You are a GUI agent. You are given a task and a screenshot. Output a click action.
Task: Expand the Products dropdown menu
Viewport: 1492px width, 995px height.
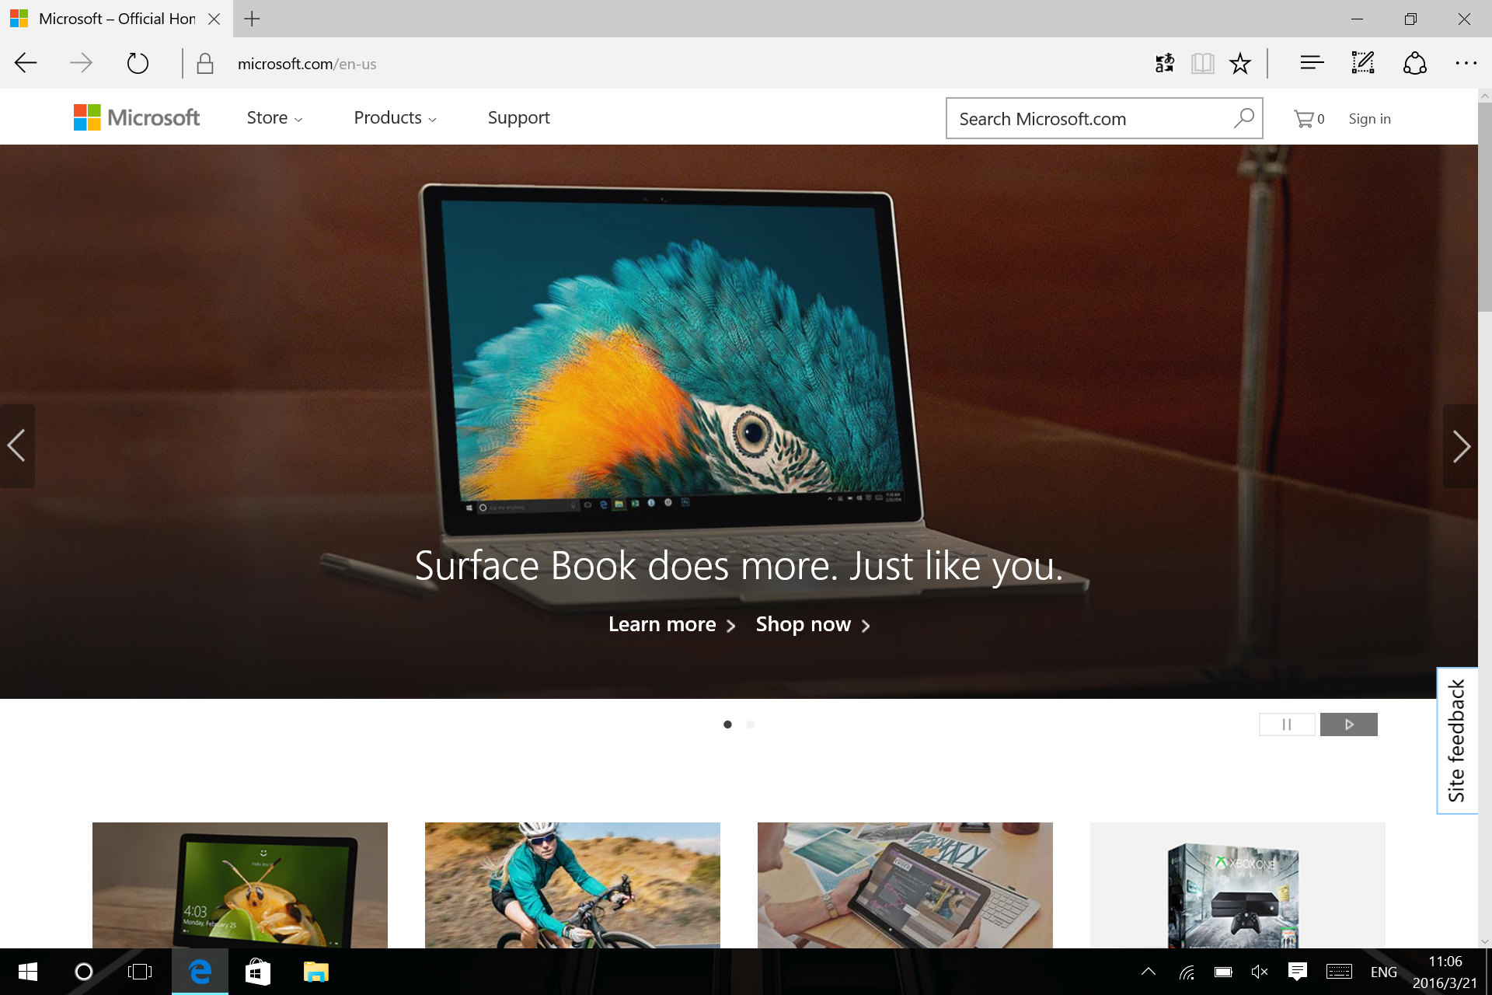click(x=395, y=118)
